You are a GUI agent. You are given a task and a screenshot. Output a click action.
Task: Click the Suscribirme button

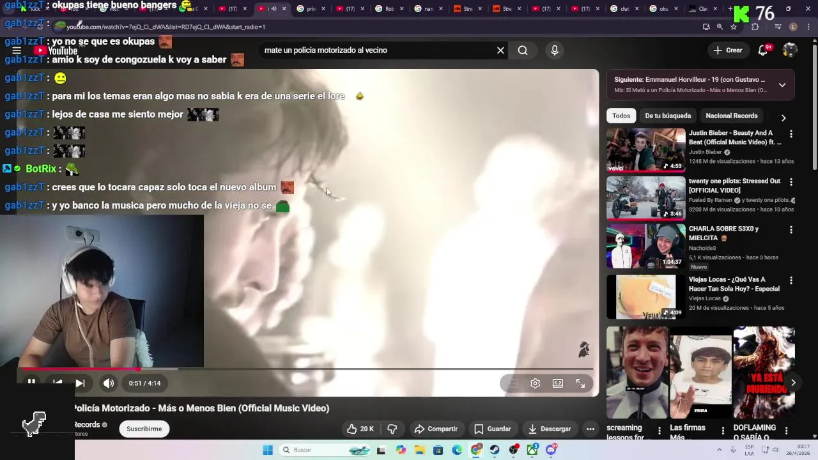(144, 429)
